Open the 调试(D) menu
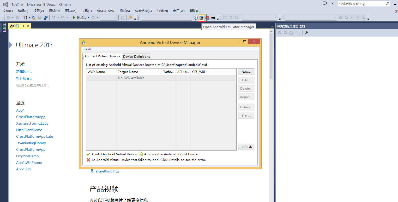The image size is (398, 202). pyautogui.click(x=54, y=11)
